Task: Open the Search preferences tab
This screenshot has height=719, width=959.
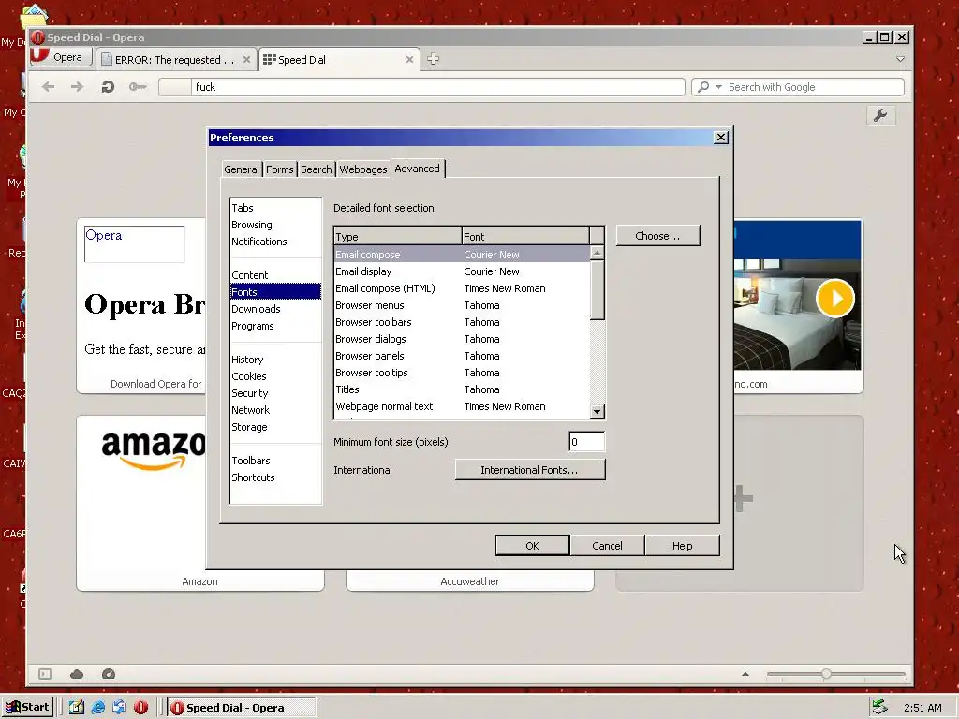Action: coord(317,169)
